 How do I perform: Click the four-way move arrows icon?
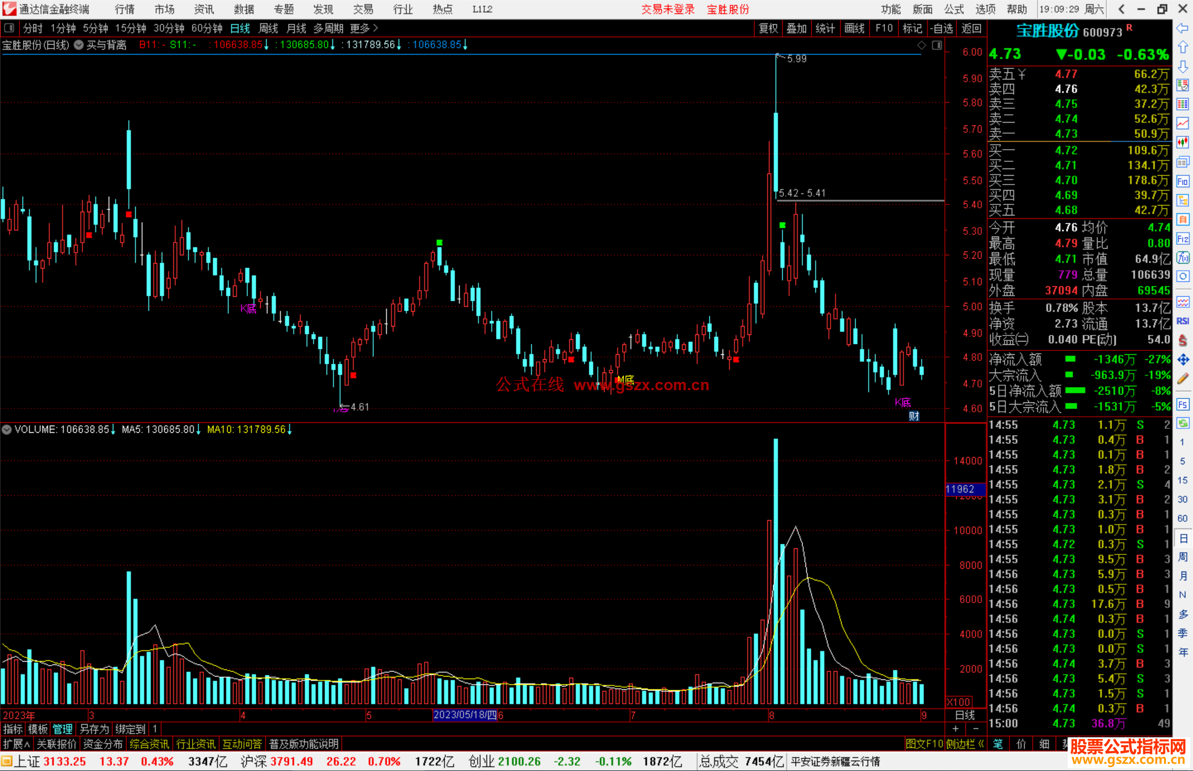(x=1183, y=360)
